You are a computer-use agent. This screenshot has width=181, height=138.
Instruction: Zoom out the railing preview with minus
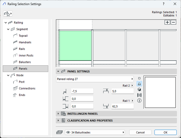(x=173, y=22)
